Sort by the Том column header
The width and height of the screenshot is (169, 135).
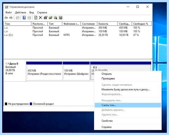click(17, 24)
